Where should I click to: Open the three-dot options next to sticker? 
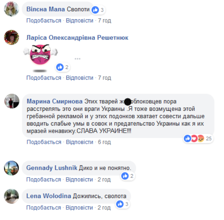point(77,59)
